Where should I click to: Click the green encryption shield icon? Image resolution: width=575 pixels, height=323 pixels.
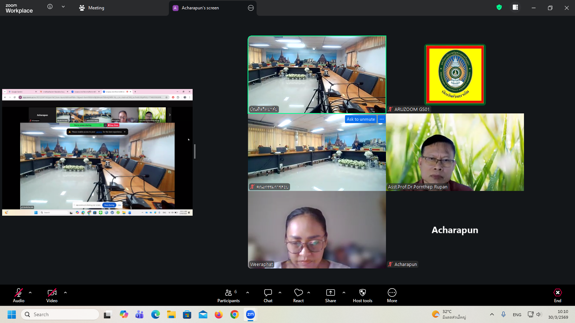tap(499, 8)
